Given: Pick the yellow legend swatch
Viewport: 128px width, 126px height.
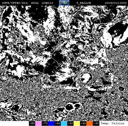Looking at the screenshot, I should point(77,123).
